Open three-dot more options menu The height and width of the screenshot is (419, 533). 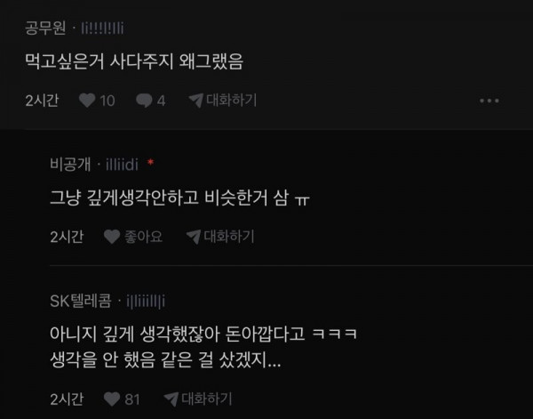[489, 101]
